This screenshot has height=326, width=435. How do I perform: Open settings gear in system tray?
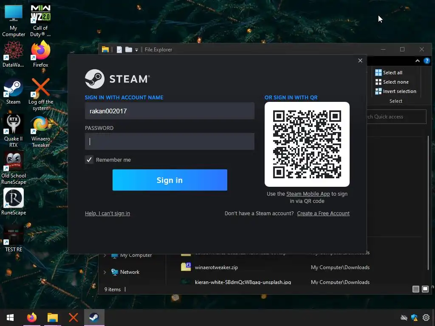point(426,318)
